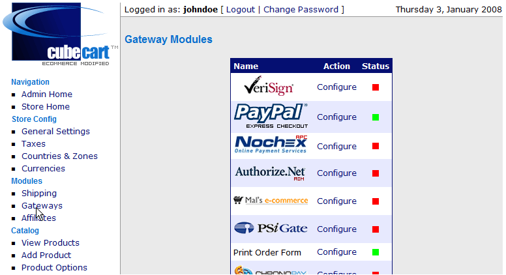
Task: Open View Products in Catalog
Action: pyautogui.click(x=50, y=243)
